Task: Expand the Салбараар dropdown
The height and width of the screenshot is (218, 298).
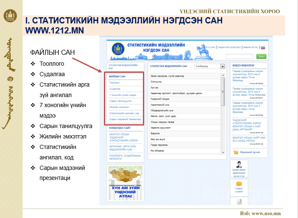Action: click(x=223, y=66)
